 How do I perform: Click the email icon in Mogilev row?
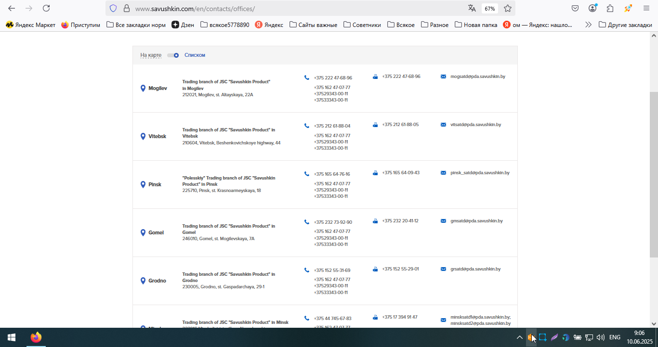click(443, 77)
